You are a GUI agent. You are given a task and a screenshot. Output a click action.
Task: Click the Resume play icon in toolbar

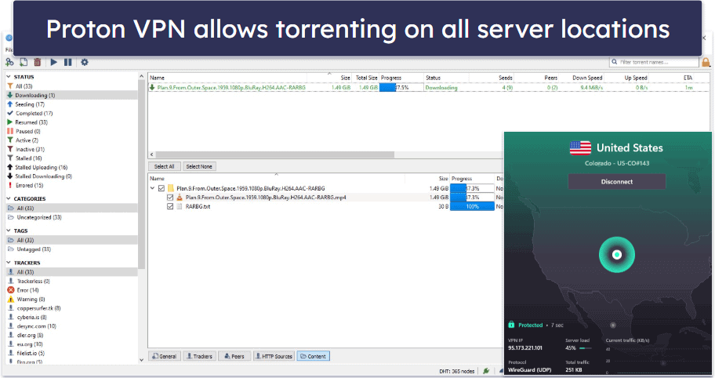(x=54, y=62)
